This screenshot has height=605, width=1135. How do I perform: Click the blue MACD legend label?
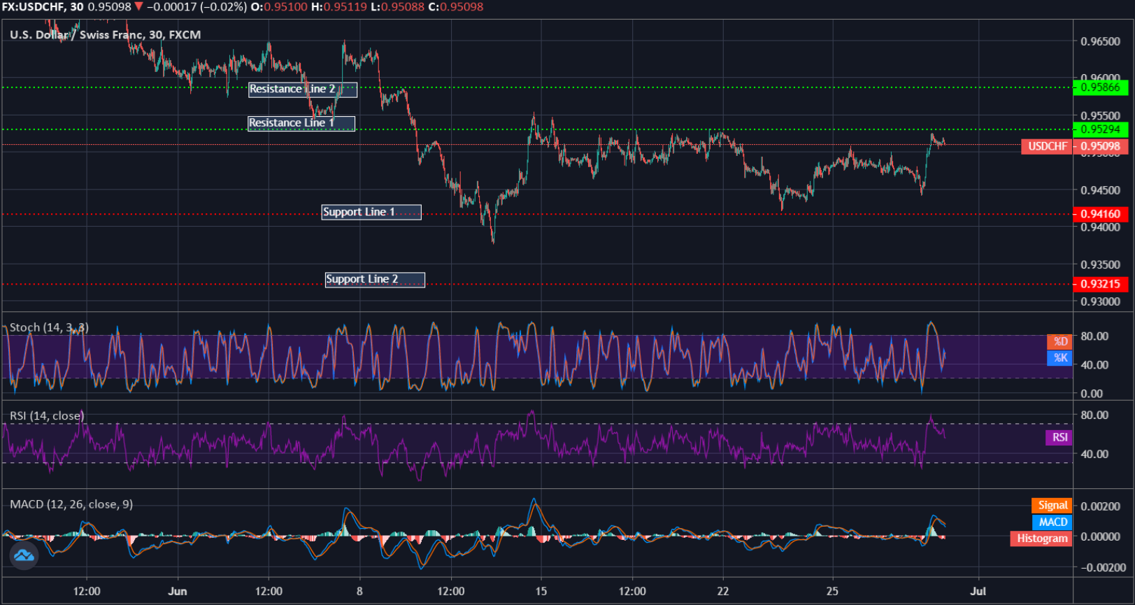point(1052,522)
